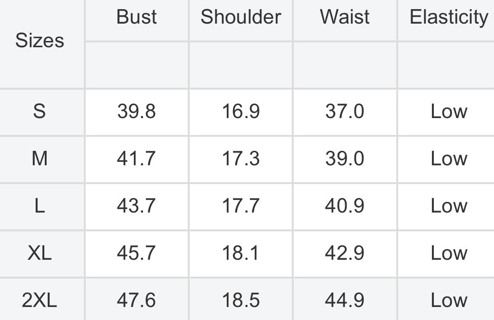Select the M size row label
This screenshot has width=494, height=320.
tap(39, 158)
